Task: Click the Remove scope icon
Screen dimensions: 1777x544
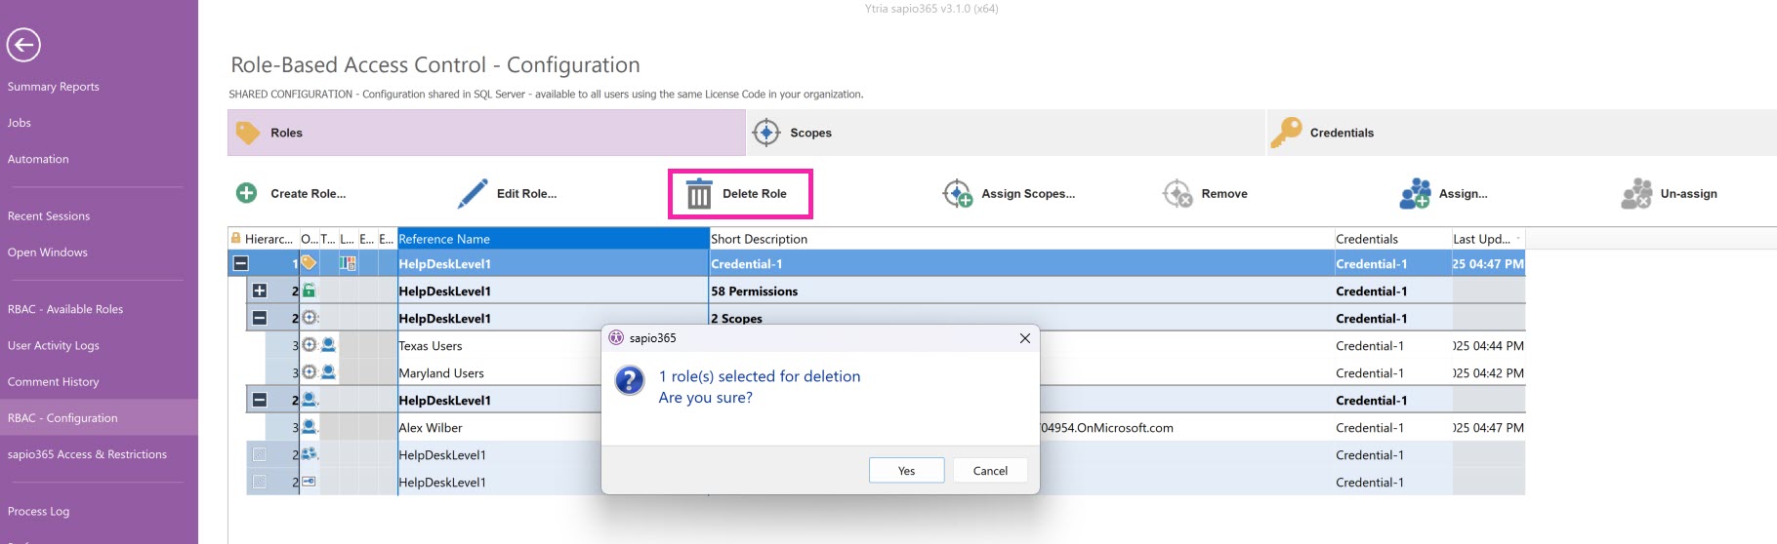Action: click(1178, 193)
